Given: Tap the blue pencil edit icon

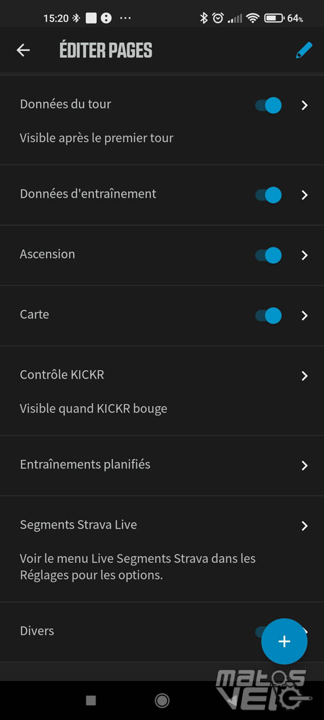Looking at the screenshot, I should coord(304,50).
